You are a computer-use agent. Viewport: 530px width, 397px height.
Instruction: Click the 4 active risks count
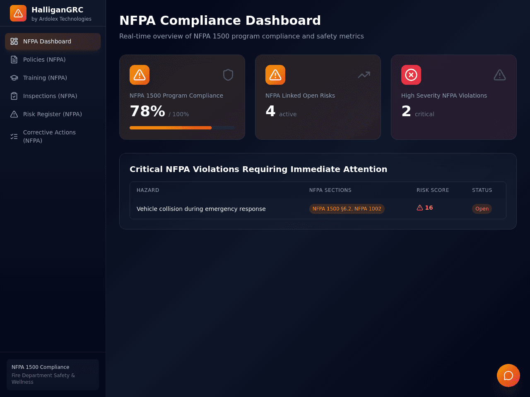[270, 111]
